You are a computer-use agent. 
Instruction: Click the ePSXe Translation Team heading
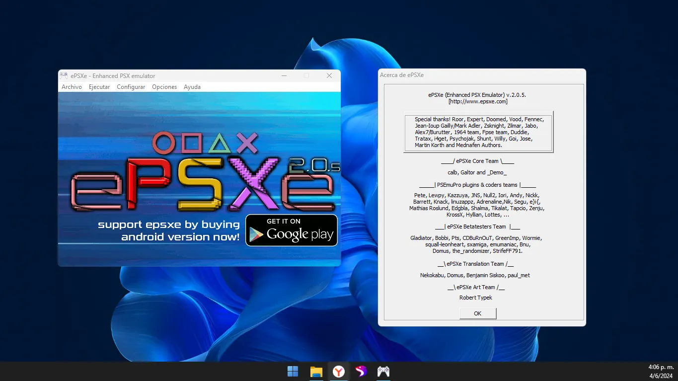(x=475, y=264)
